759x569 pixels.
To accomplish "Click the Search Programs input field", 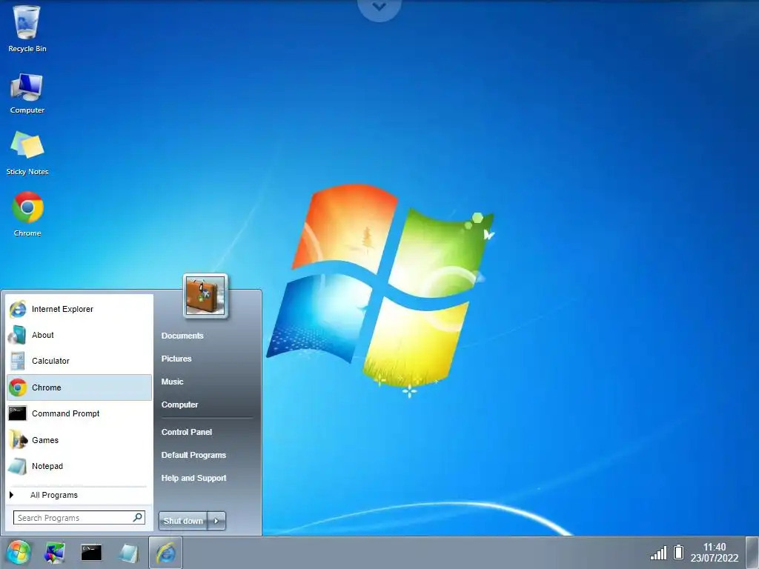I will [79, 518].
